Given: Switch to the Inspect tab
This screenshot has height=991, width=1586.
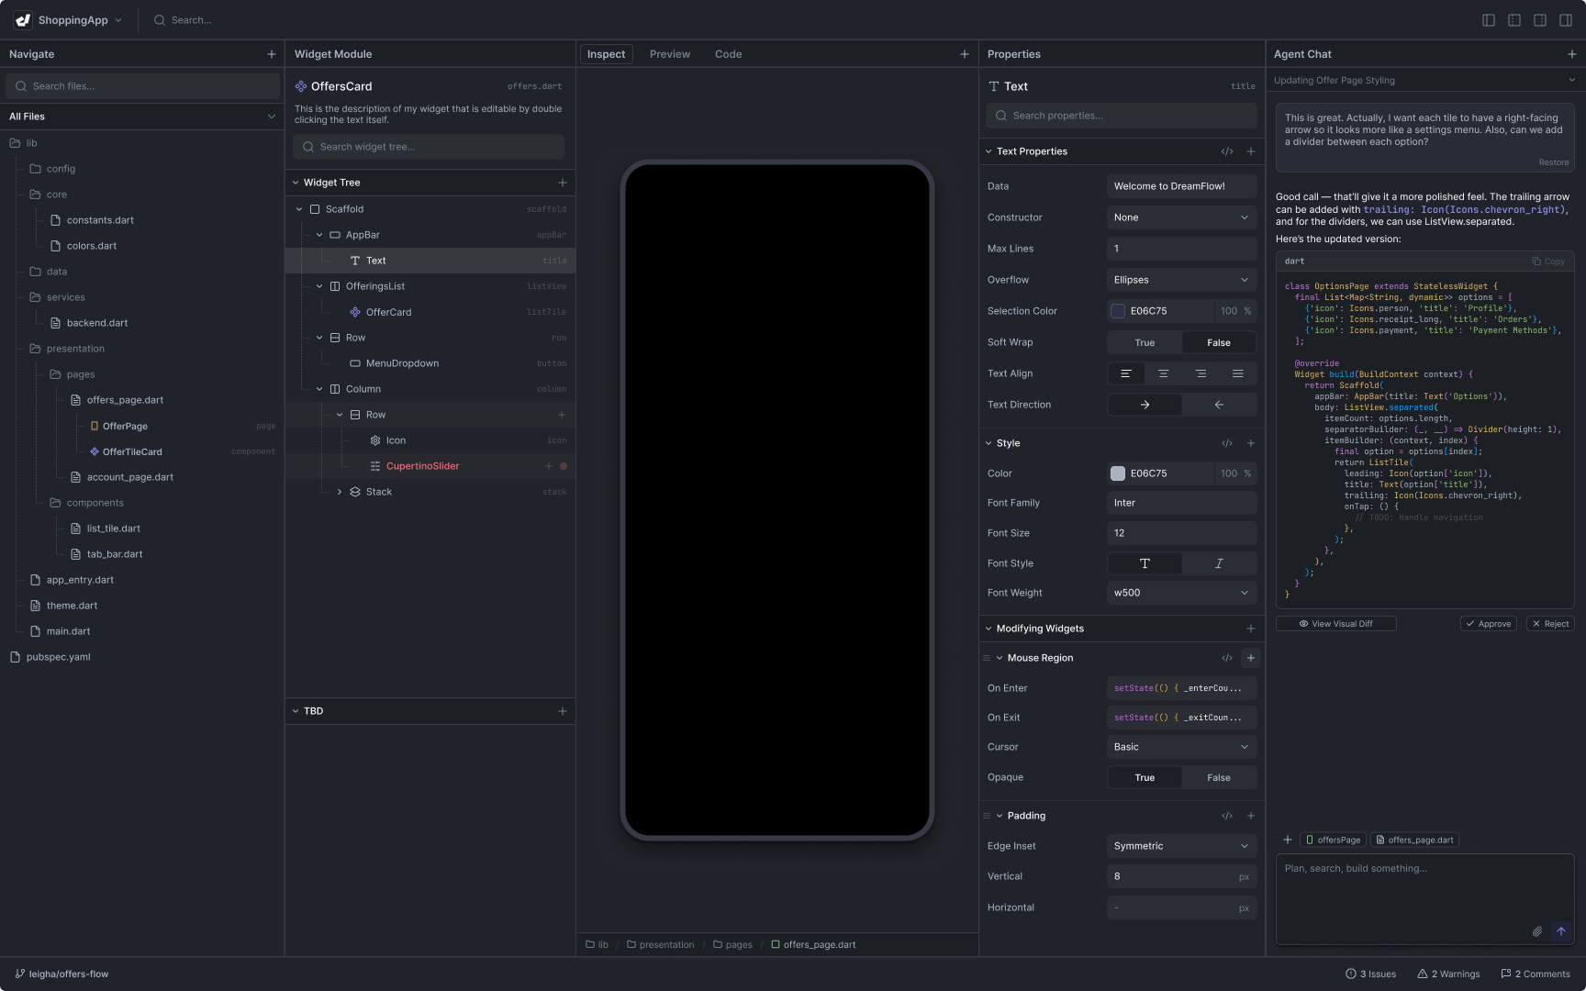Looking at the screenshot, I should [606, 54].
